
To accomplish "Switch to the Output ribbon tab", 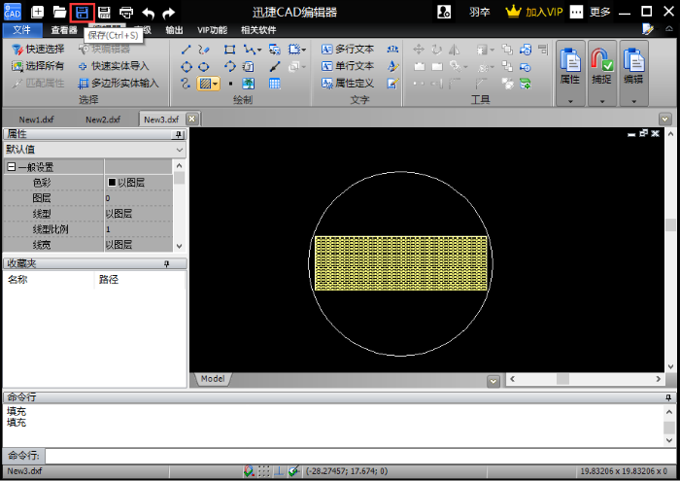I will [174, 30].
